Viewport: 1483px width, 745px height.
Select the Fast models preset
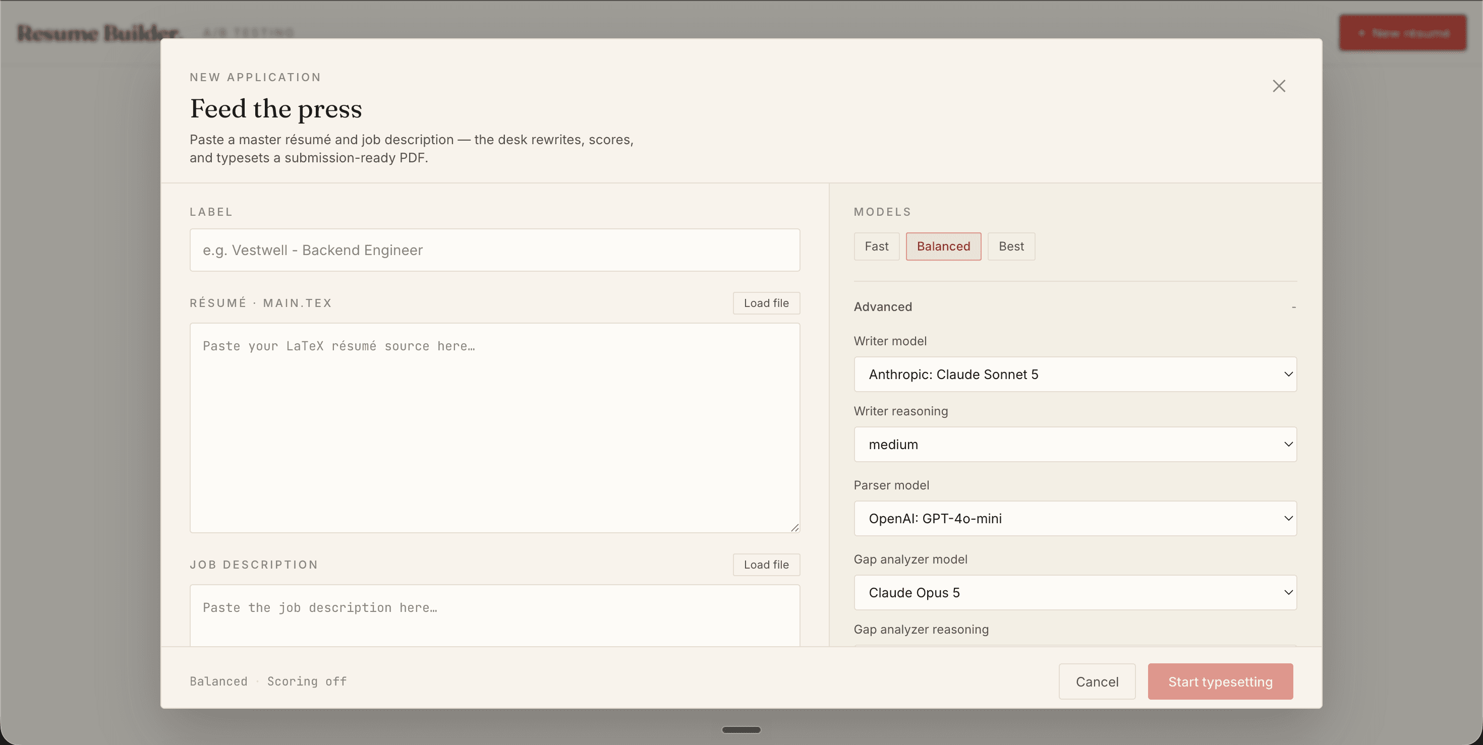[x=876, y=246]
